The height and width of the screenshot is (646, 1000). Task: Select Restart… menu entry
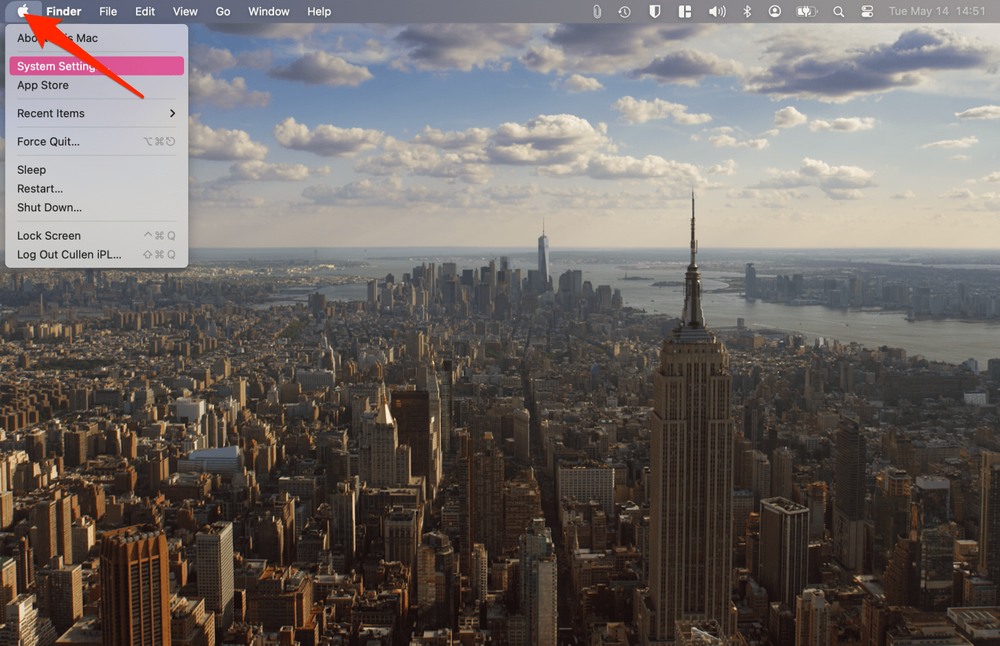click(x=40, y=189)
